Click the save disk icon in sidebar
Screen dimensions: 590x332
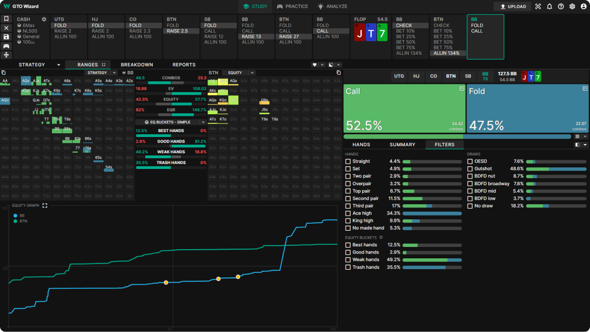7,37
